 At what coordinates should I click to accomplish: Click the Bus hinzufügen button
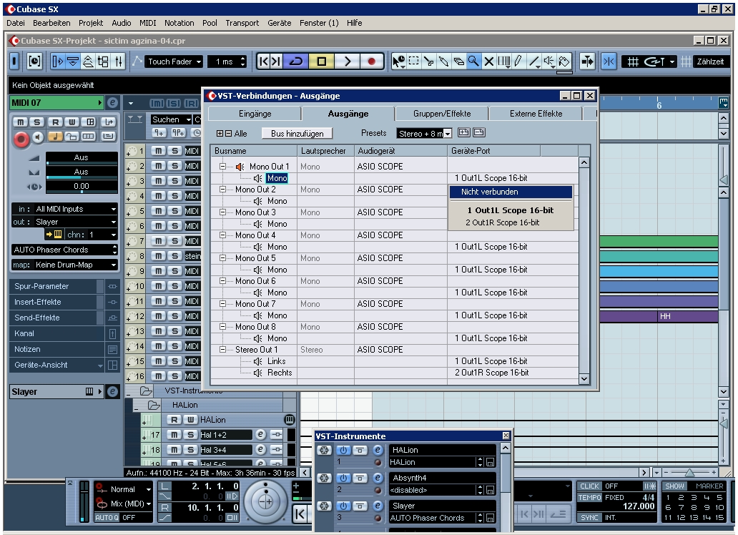(297, 133)
